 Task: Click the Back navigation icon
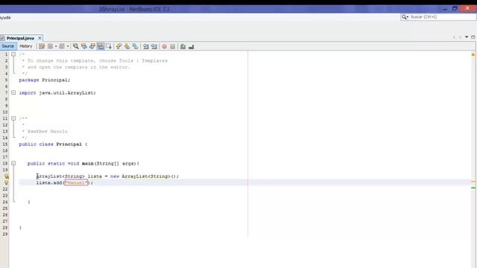[50, 46]
